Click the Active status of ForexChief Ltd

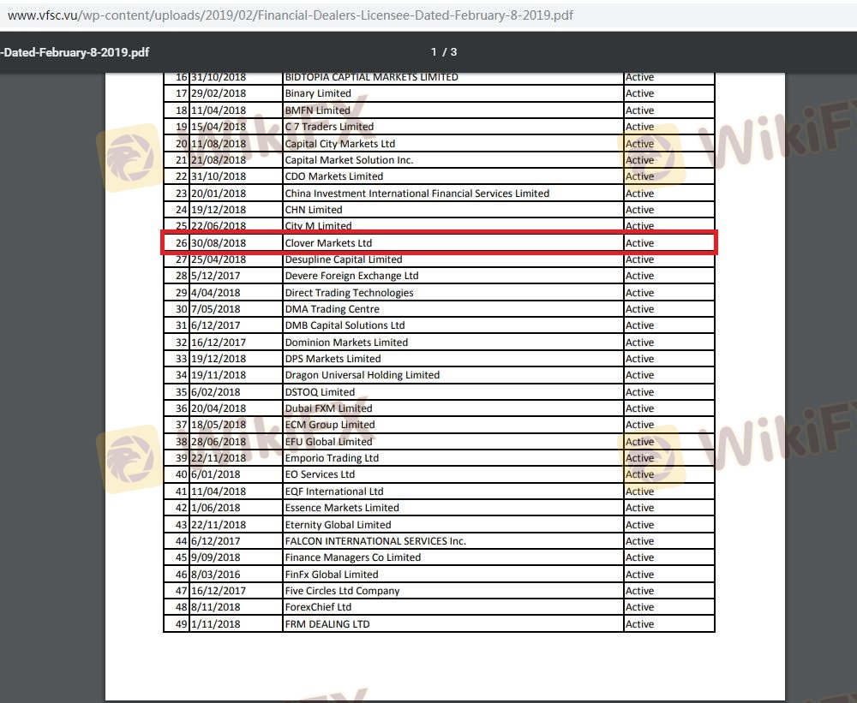pyautogui.click(x=639, y=607)
